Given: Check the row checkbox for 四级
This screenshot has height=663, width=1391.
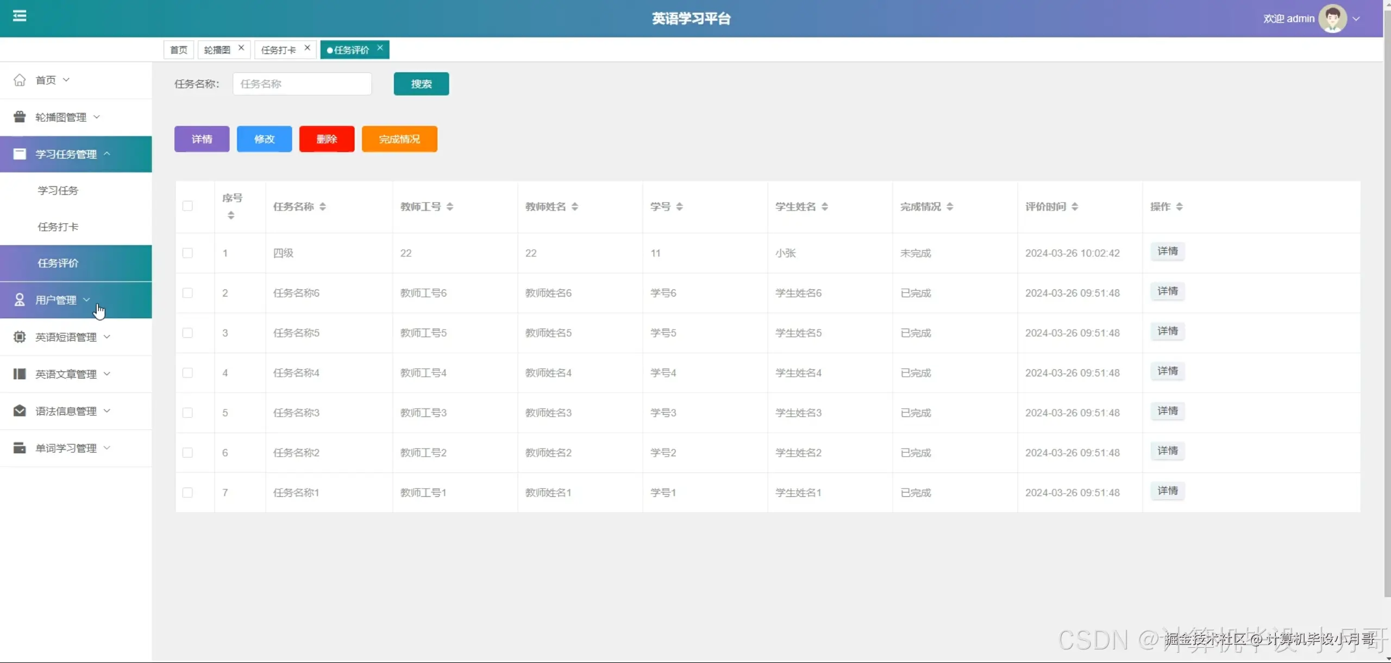Looking at the screenshot, I should (187, 253).
